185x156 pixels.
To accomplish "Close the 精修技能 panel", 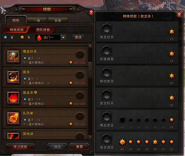I will (179, 15).
